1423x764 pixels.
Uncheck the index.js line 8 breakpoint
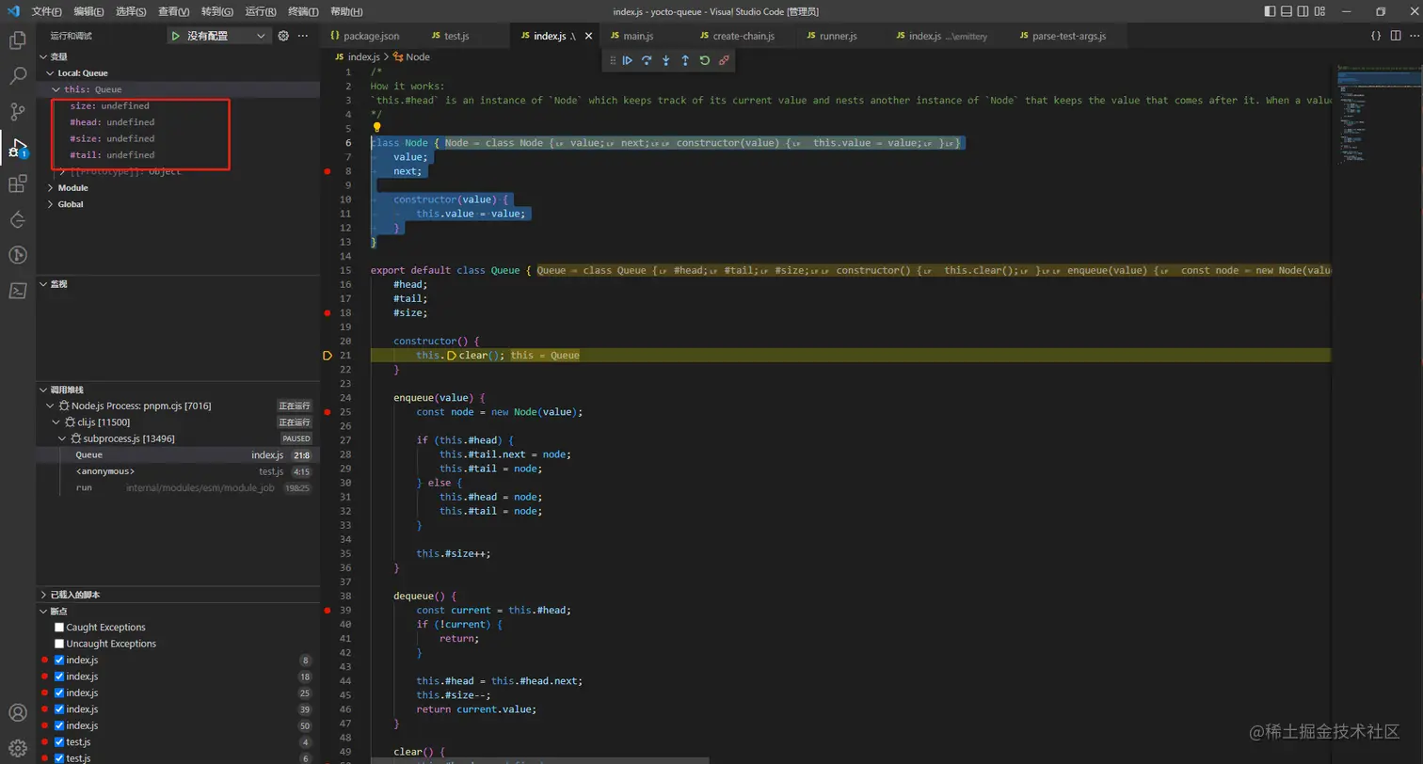[x=59, y=661]
